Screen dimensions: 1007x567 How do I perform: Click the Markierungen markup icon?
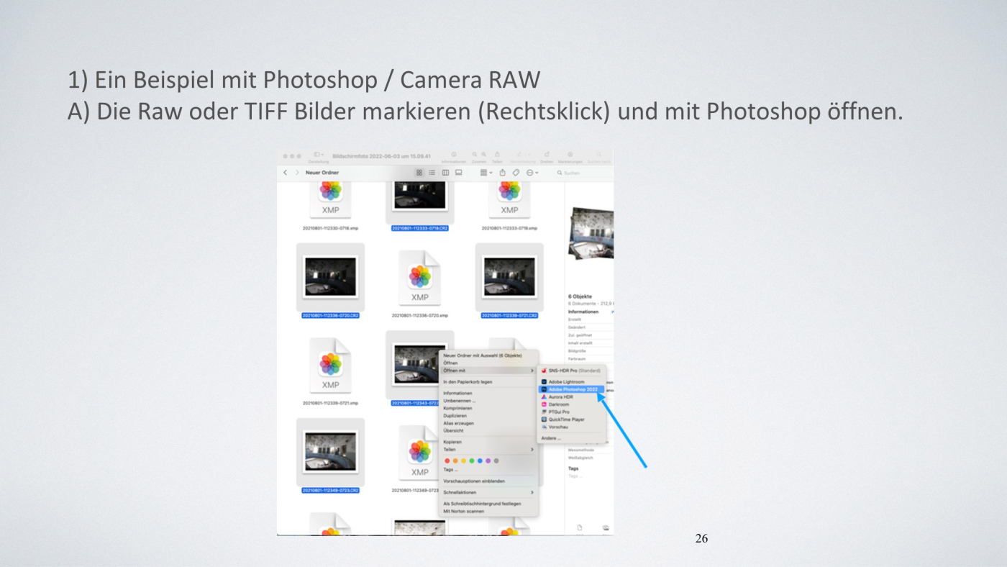(x=570, y=155)
